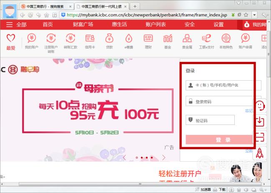This screenshot has width=271, height=193.
Task: Open the browser home/favorites star-house icon
Action: (47, 15)
